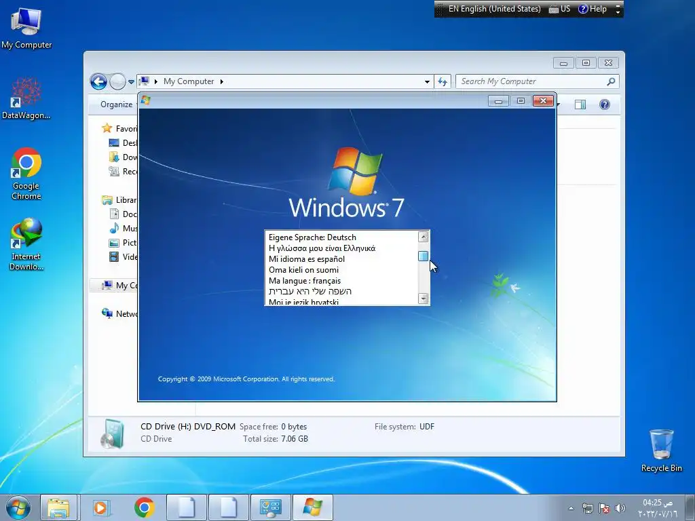
Task: Select Favorites in the navigation pane
Action: tap(119, 128)
